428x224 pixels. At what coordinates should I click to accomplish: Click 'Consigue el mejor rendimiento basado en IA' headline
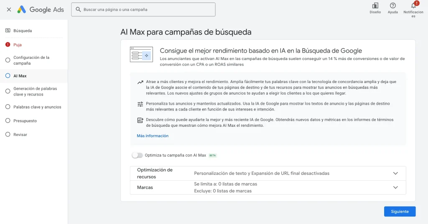(261, 51)
